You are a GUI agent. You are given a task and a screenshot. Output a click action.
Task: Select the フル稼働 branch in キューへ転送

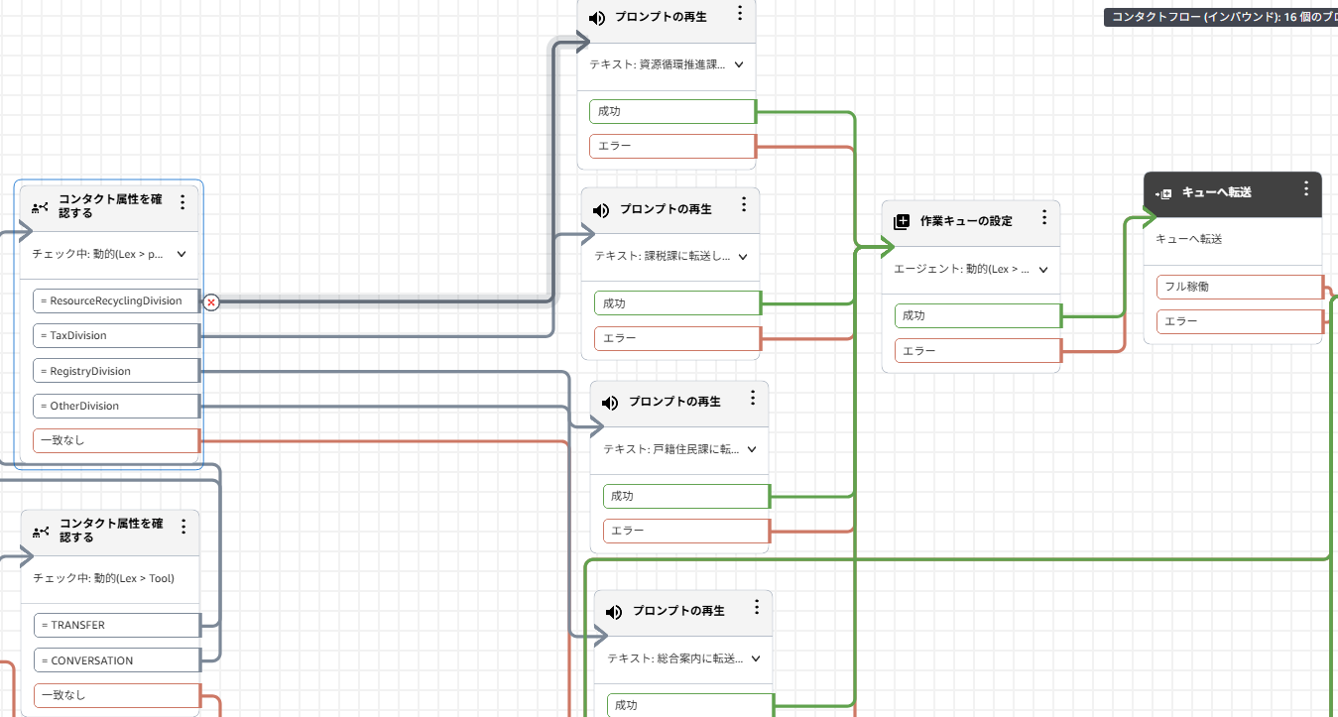[x=1240, y=287]
